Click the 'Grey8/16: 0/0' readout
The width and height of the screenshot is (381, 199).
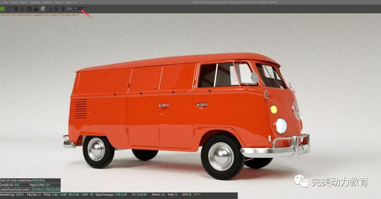pos(10,185)
